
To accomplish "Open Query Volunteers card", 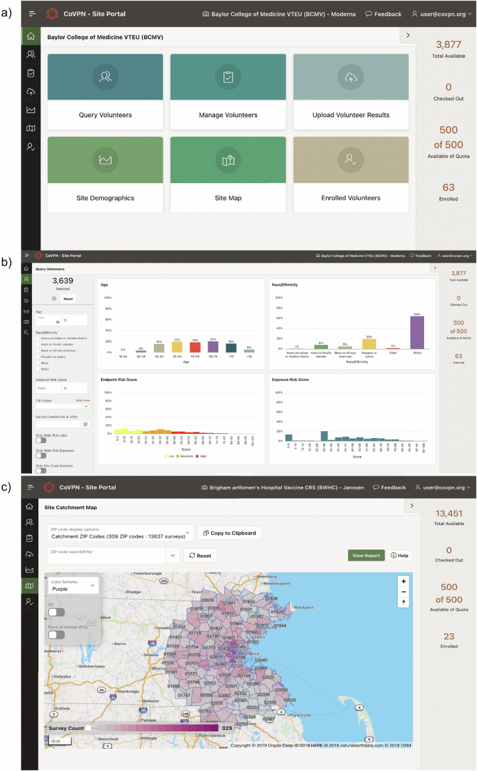I will pyautogui.click(x=105, y=91).
